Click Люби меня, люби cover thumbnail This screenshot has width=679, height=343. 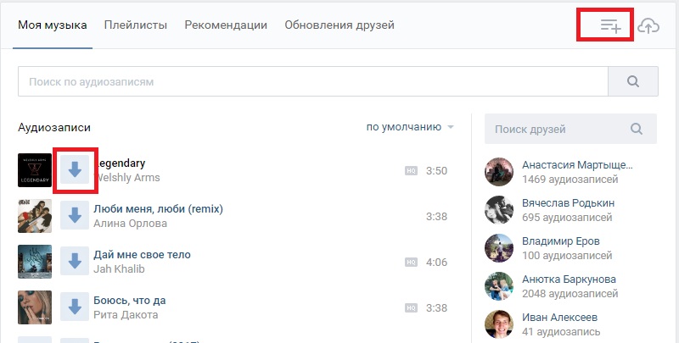pyautogui.click(x=35, y=216)
